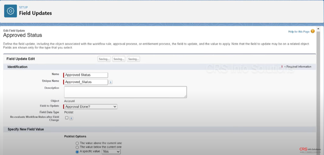Viewport: 324px width, 155px height.
Task: Click the help question mark icon
Action: coord(313,31)
